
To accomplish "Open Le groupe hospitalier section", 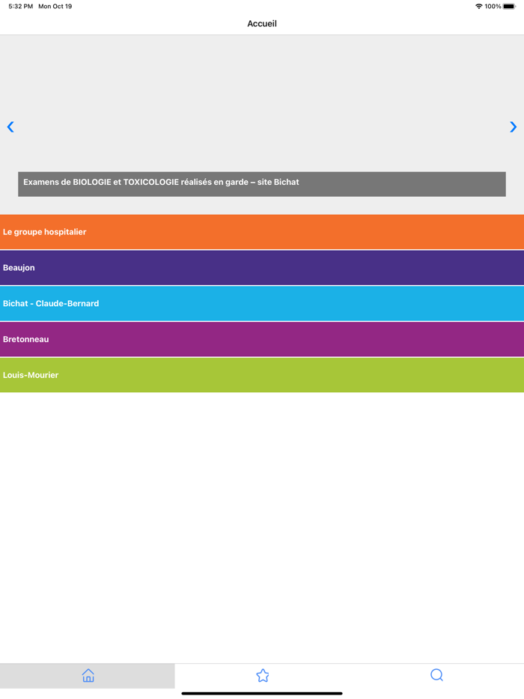I will [x=262, y=232].
